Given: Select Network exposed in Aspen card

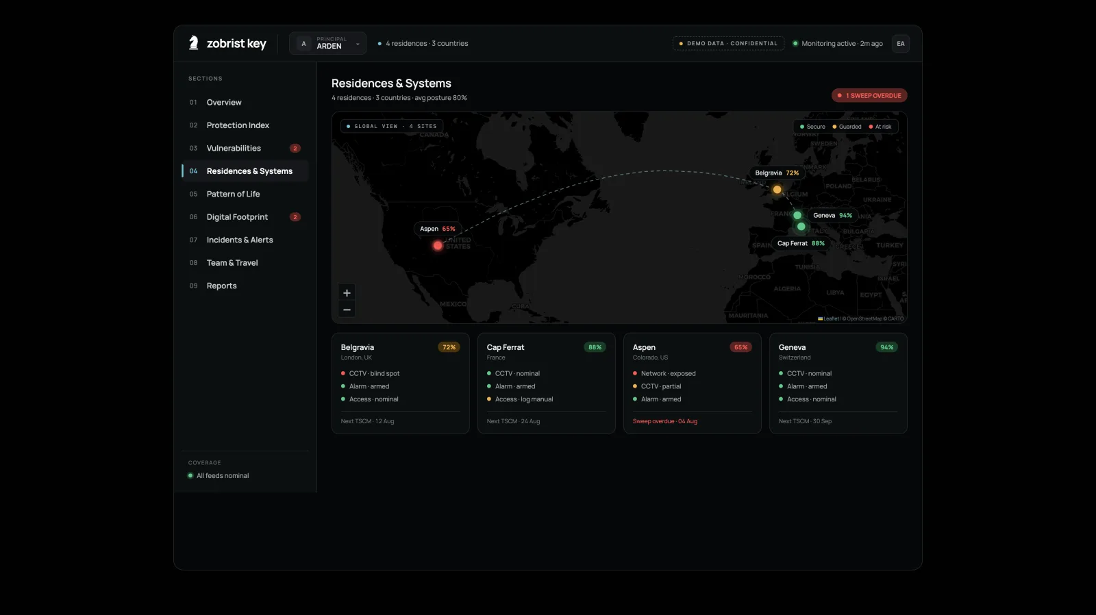Looking at the screenshot, I should click(x=664, y=374).
